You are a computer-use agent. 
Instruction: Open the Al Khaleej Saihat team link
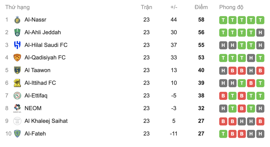tap(46, 121)
